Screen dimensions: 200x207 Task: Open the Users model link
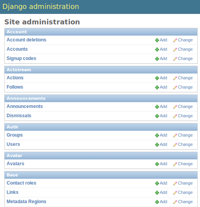click(x=13, y=144)
